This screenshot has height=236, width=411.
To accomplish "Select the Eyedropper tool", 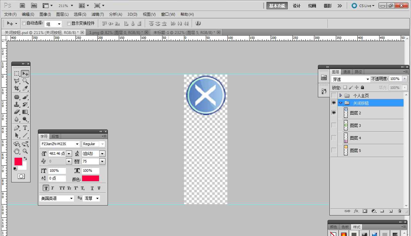I will point(25,88).
